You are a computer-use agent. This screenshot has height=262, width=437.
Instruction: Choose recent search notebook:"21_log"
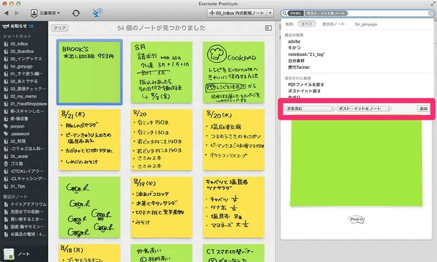click(x=306, y=54)
